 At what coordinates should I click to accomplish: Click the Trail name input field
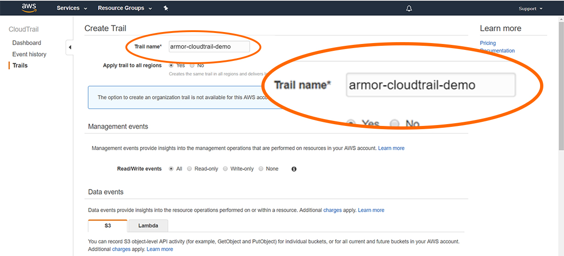point(209,46)
